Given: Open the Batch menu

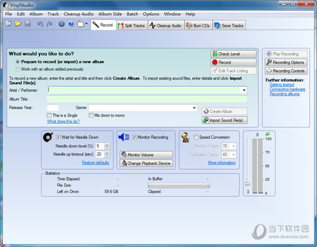Looking at the screenshot, I should click(x=133, y=14).
